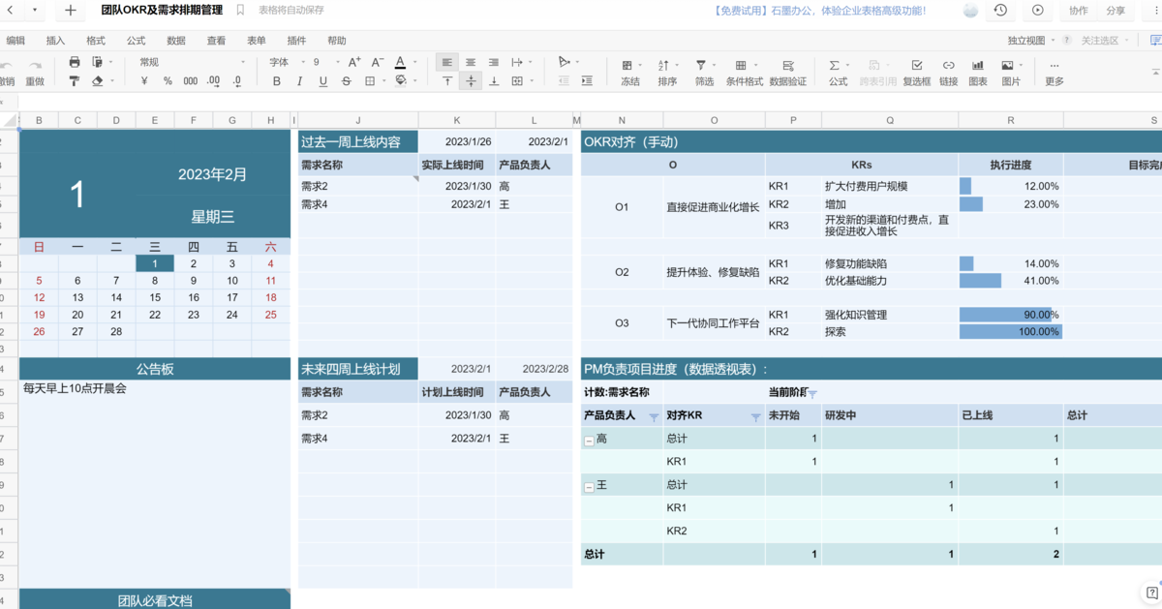Select February 15 in the calendar

tap(155, 297)
